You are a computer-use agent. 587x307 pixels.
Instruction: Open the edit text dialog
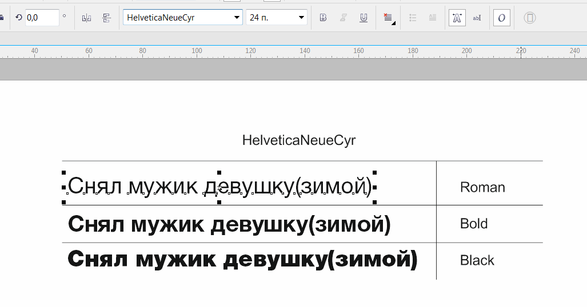477,18
